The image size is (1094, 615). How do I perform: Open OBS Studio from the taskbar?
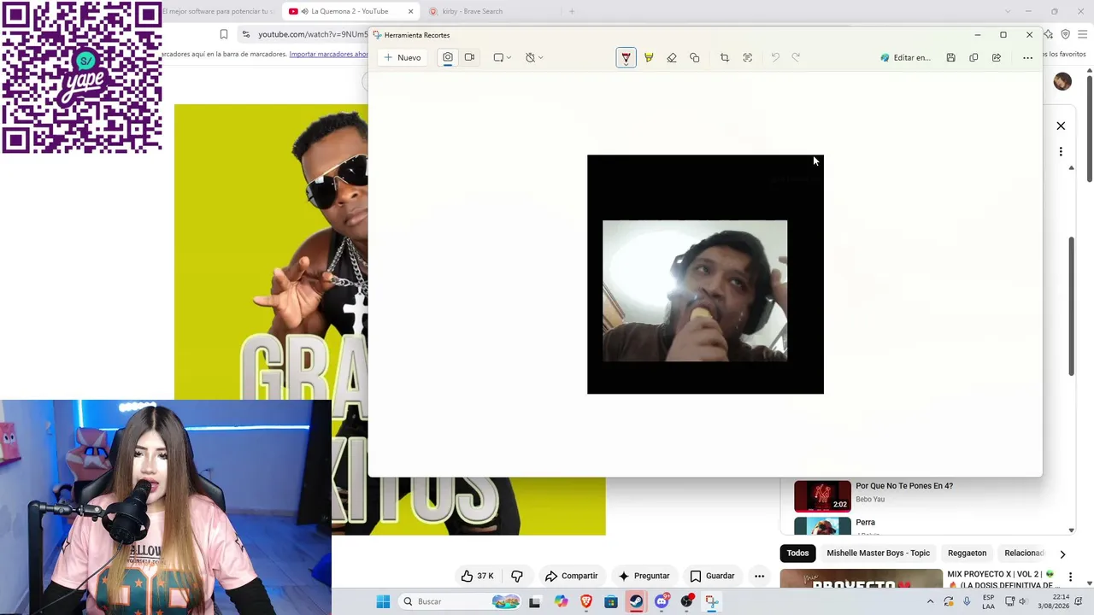tap(686, 601)
